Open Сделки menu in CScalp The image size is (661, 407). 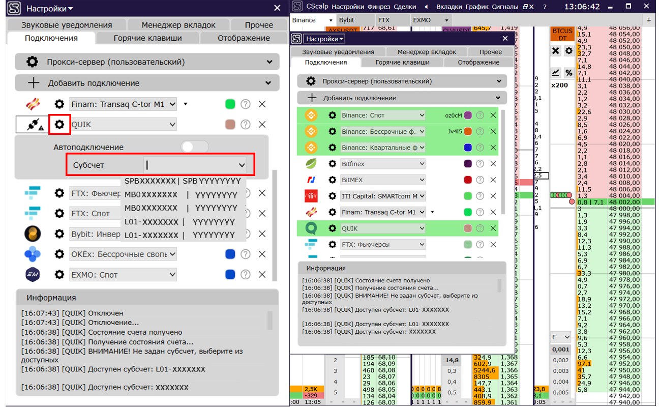[405, 7]
